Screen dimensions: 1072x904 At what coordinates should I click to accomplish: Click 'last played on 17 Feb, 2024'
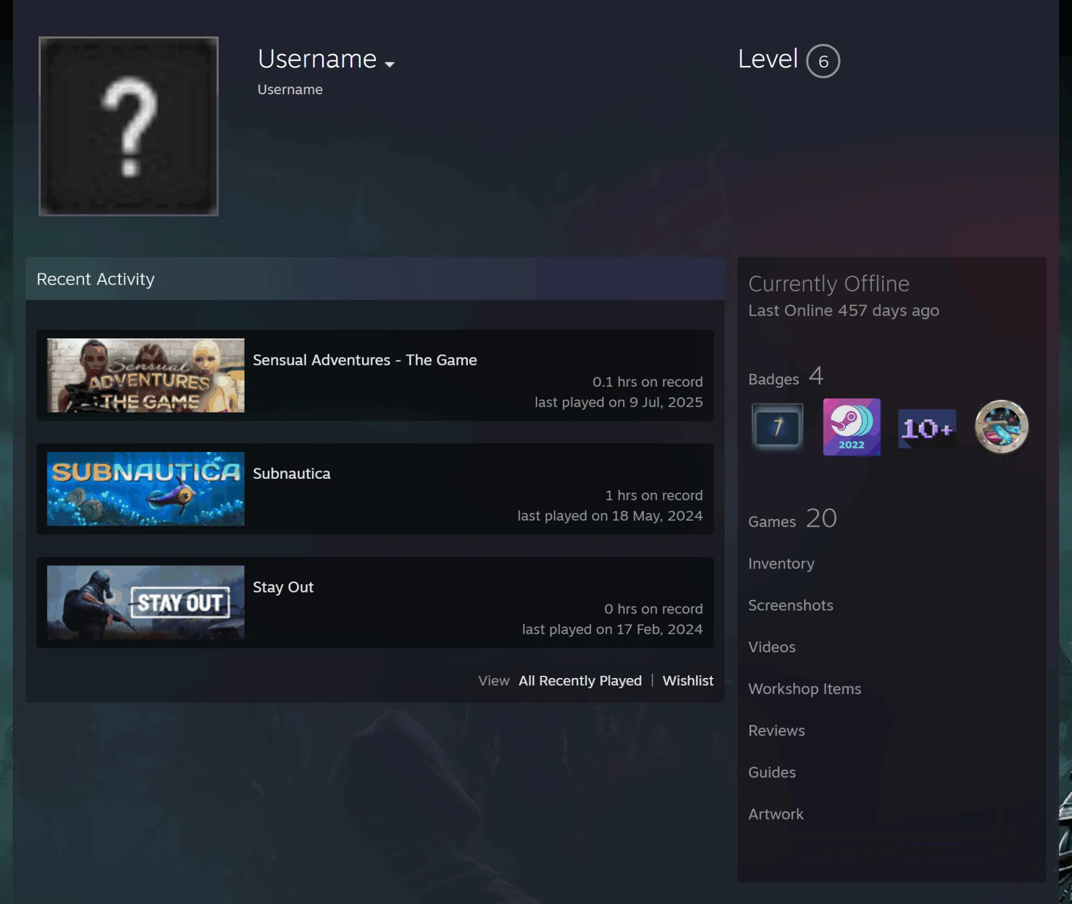pyautogui.click(x=612, y=629)
